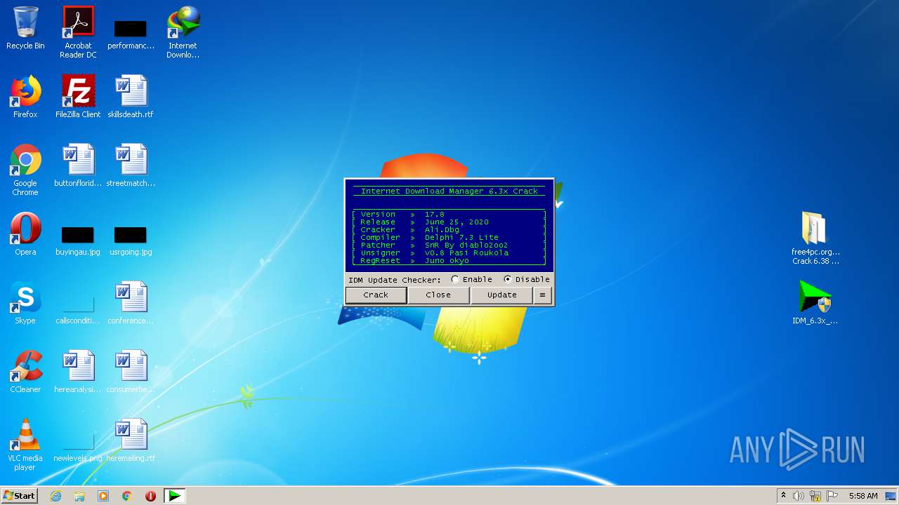Select hereanalysi... document icon
Viewport: 899px width, 505px height.
tap(78, 372)
